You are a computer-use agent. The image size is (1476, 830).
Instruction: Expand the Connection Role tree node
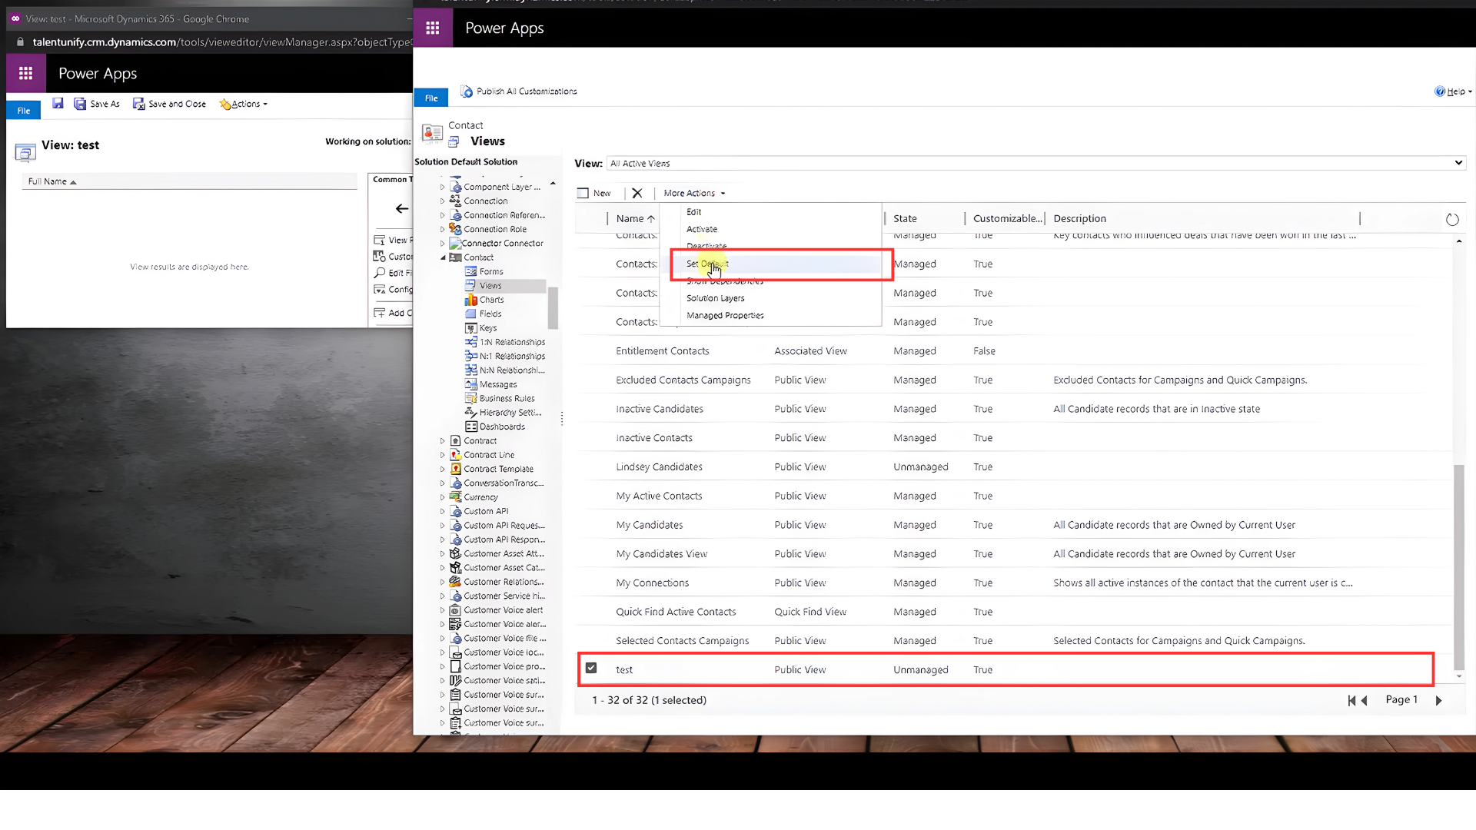click(443, 230)
